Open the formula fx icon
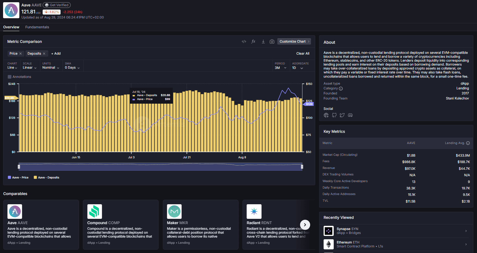 pyautogui.click(x=254, y=41)
